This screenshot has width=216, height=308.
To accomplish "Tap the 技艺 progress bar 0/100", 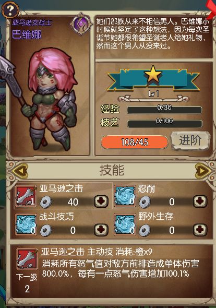I will point(164,123).
